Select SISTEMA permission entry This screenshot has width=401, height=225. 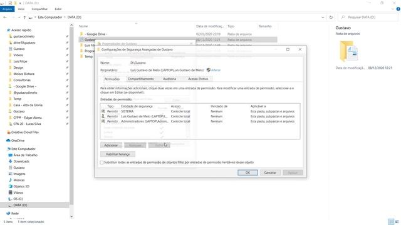[200, 111]
